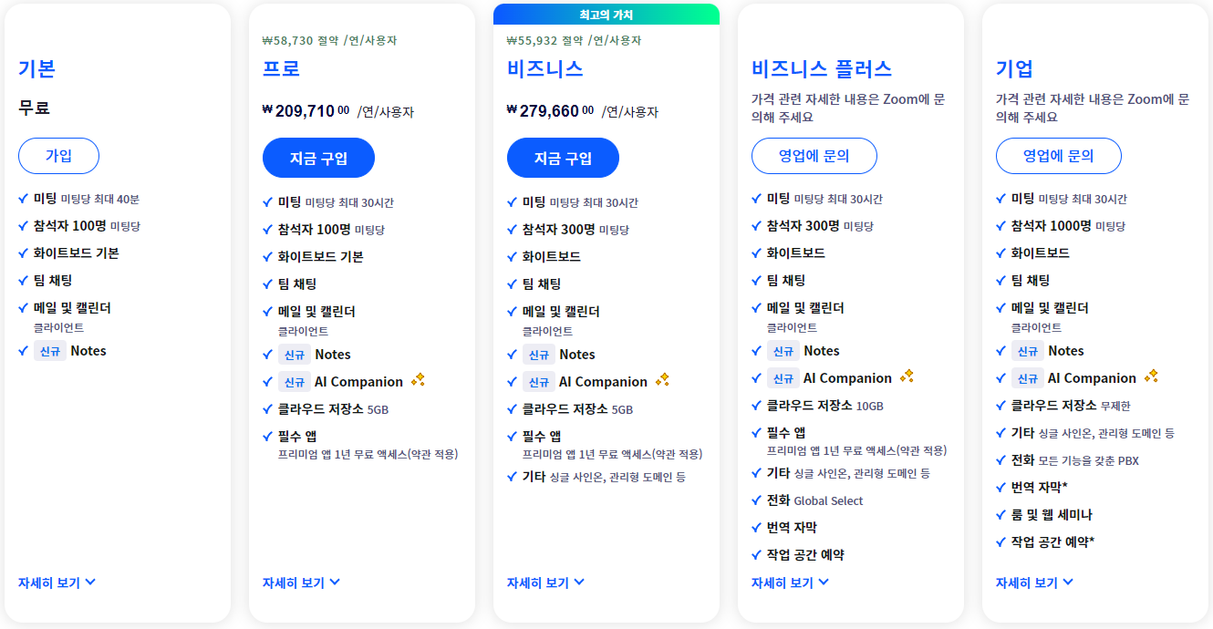This screenshot has width=1213, height=629.
Task: Click the checkmark beside 클라우드 저장소 10GB
Action: coord(755,405)
